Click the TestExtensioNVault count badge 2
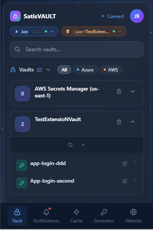 (x=23, y=124)
